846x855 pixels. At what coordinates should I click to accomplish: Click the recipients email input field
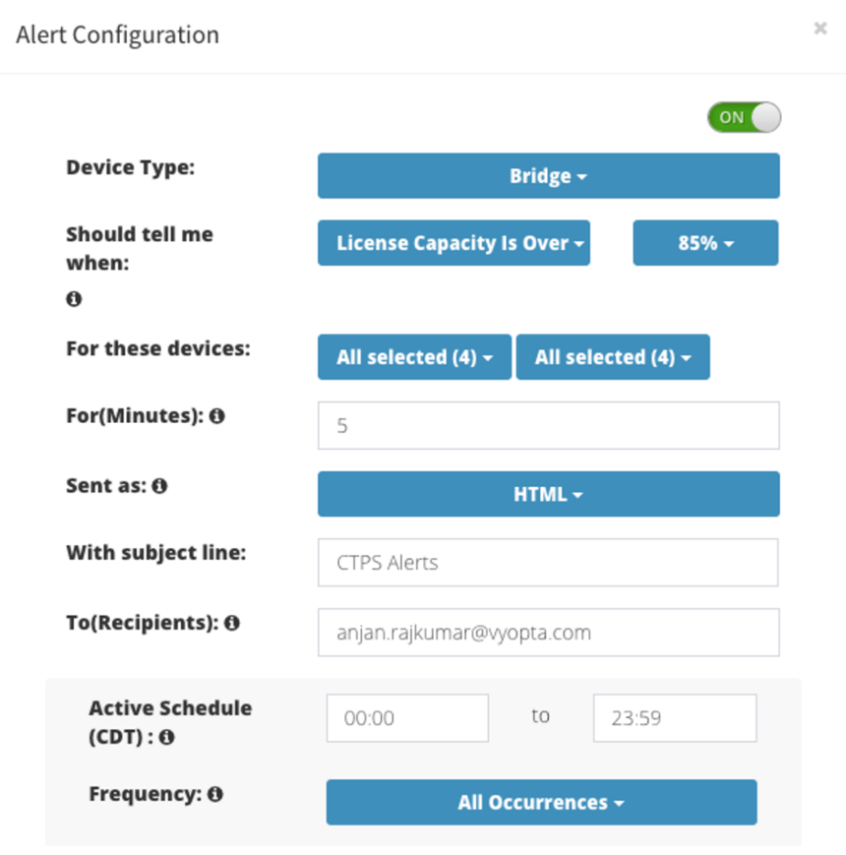coord(548,632)
